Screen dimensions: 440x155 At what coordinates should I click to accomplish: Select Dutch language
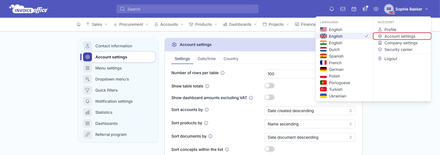click(x=344, y=50)
